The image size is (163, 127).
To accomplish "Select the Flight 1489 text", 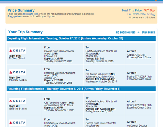I will (x=15, y=56).
